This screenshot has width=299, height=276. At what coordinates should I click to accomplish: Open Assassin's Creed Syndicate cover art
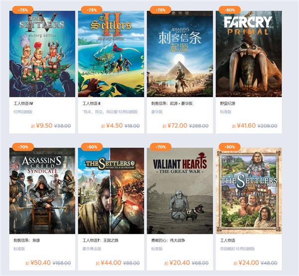42,191
